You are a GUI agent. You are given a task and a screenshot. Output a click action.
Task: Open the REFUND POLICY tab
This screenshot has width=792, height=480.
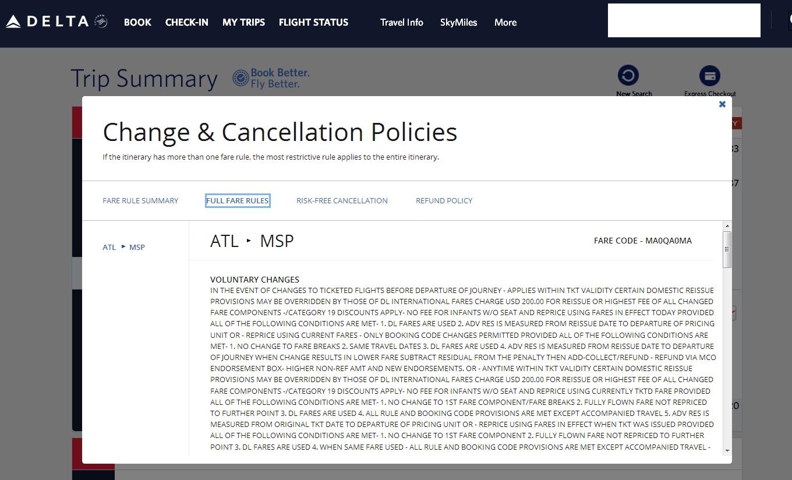click(444, 200)
